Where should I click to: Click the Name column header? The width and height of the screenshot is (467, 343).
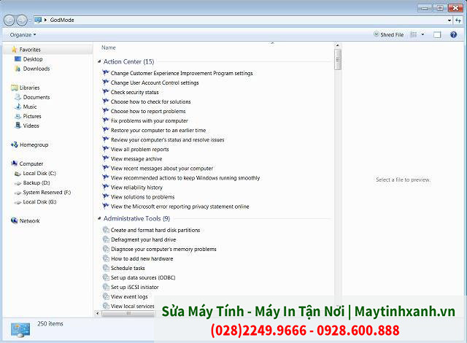[x=109, y=47]
